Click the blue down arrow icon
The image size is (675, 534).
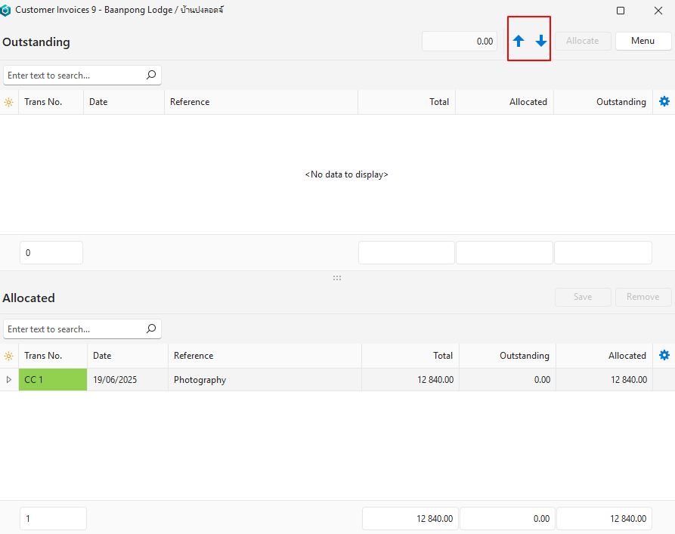tap(541, 42)
